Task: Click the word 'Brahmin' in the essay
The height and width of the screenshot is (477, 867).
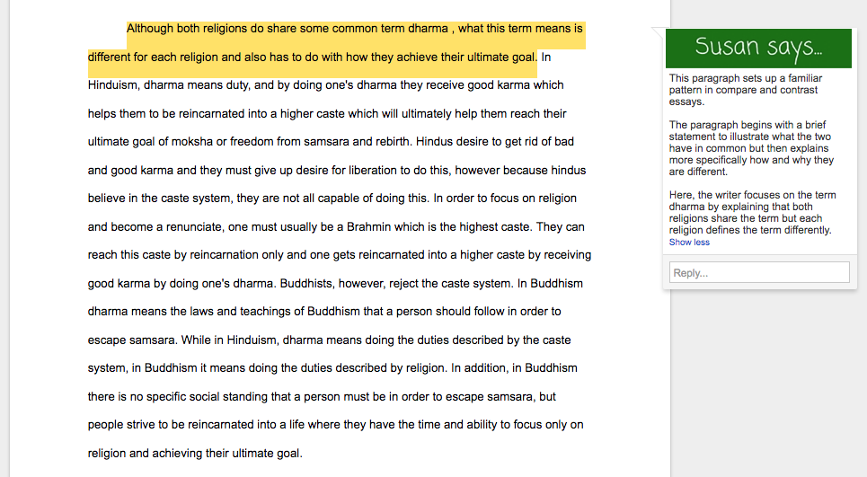Action: pos(417,226)
